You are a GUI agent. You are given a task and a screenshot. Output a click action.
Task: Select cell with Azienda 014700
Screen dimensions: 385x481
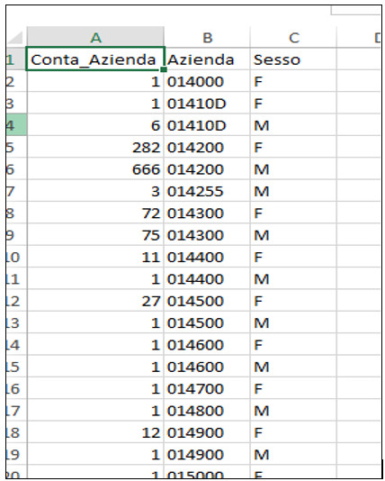(207, 388)
